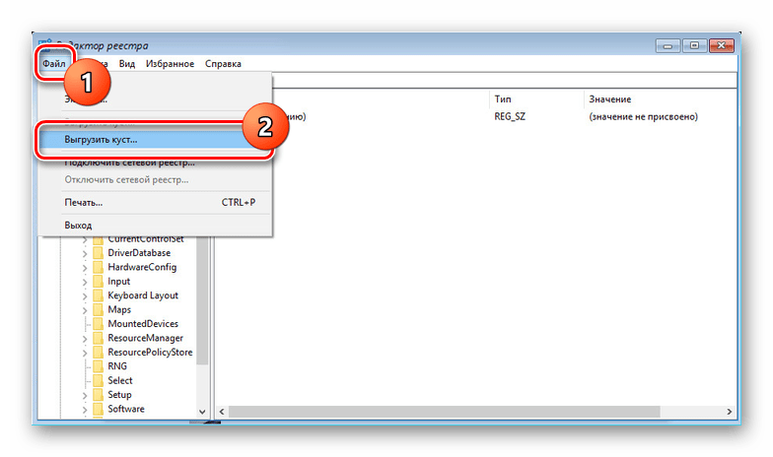Open the Избранное menu
This screenshot has width=773, height=457.
tap(170, 64)
